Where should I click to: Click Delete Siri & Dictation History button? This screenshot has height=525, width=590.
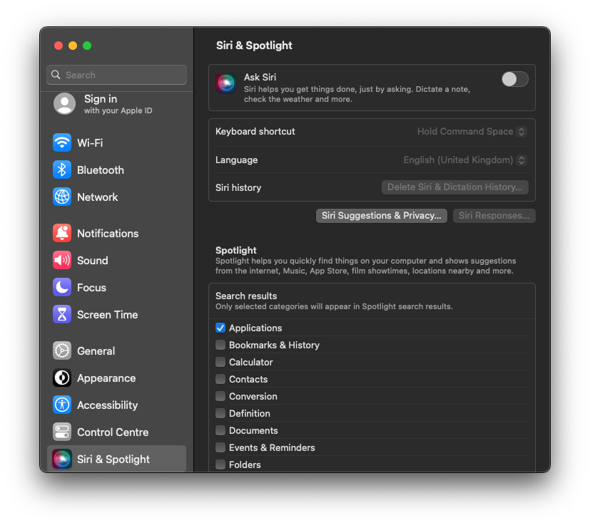(455, 187)
